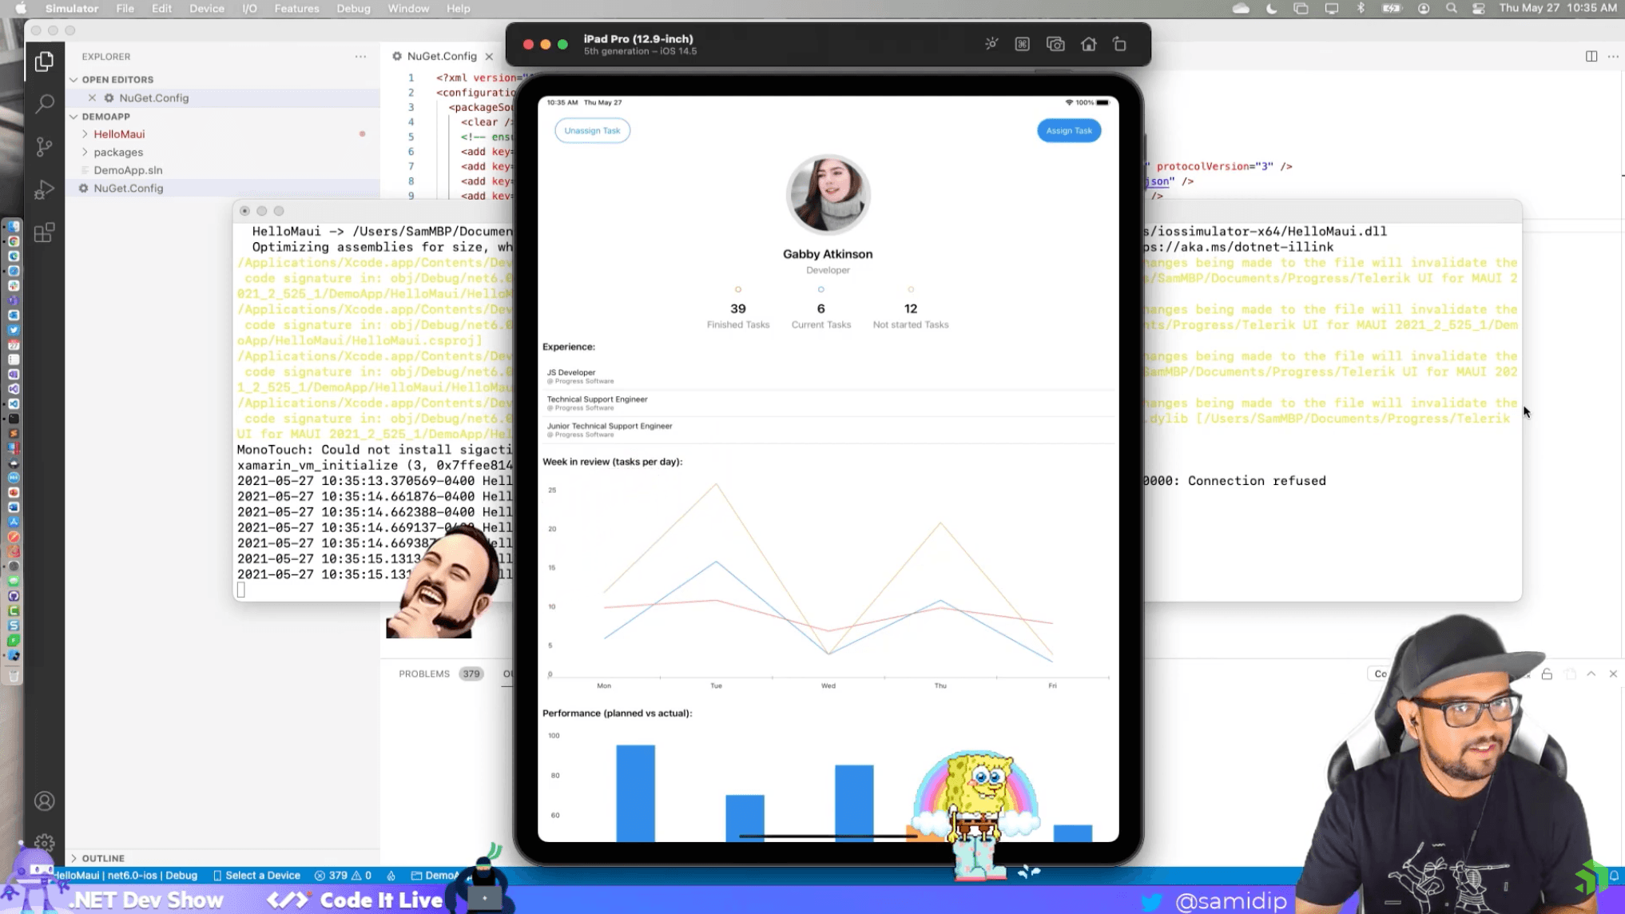Image resolution: width=1625 pixels, height=914 pixels.
Task: Switch to the PROBLEMS panel tab
Action: click(424, 674)
